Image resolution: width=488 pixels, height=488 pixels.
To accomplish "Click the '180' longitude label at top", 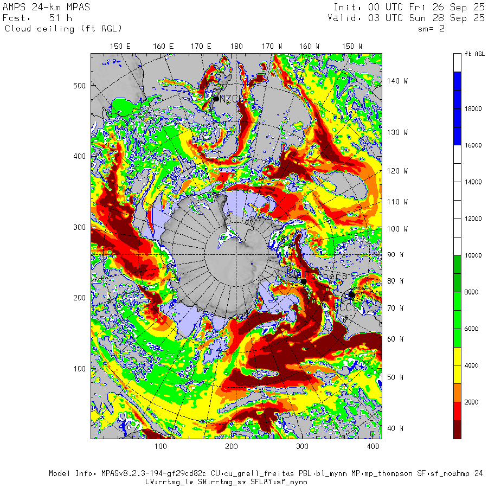I will 236,47.
